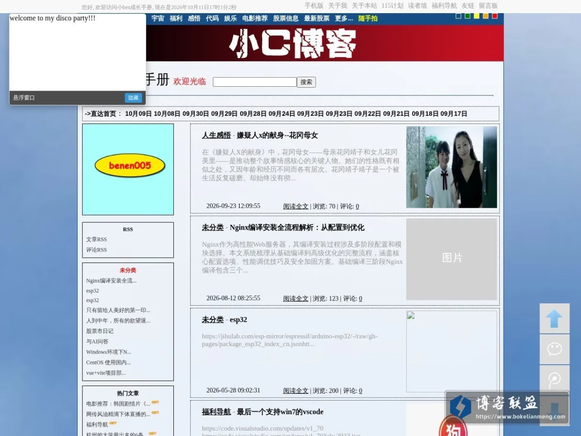Jump to 09月30日 date link
The width and height of the screenshot is (581, 436).
196,114
